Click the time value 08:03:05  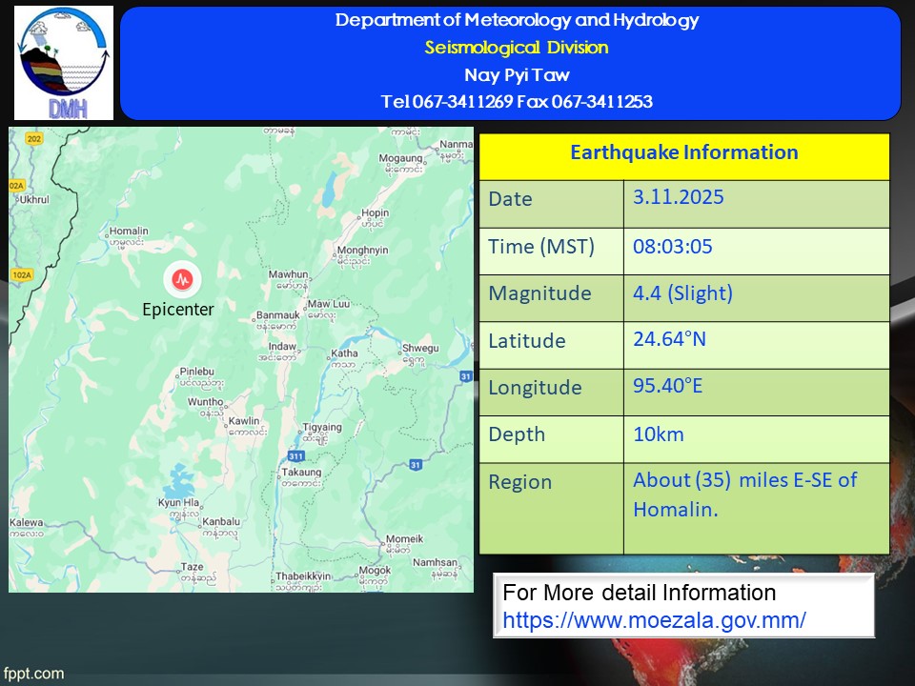[x=672, y=247]
